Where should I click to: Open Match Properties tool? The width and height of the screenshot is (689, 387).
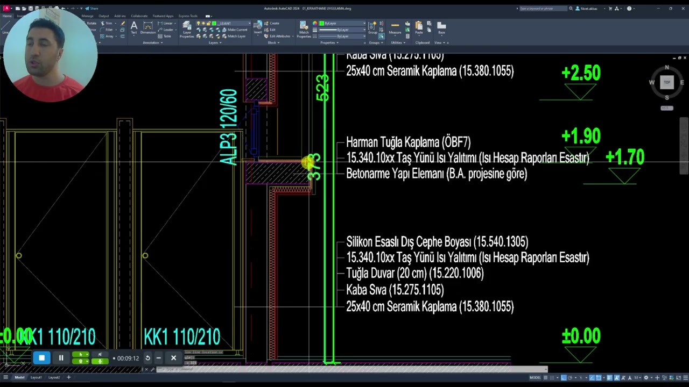304,30
